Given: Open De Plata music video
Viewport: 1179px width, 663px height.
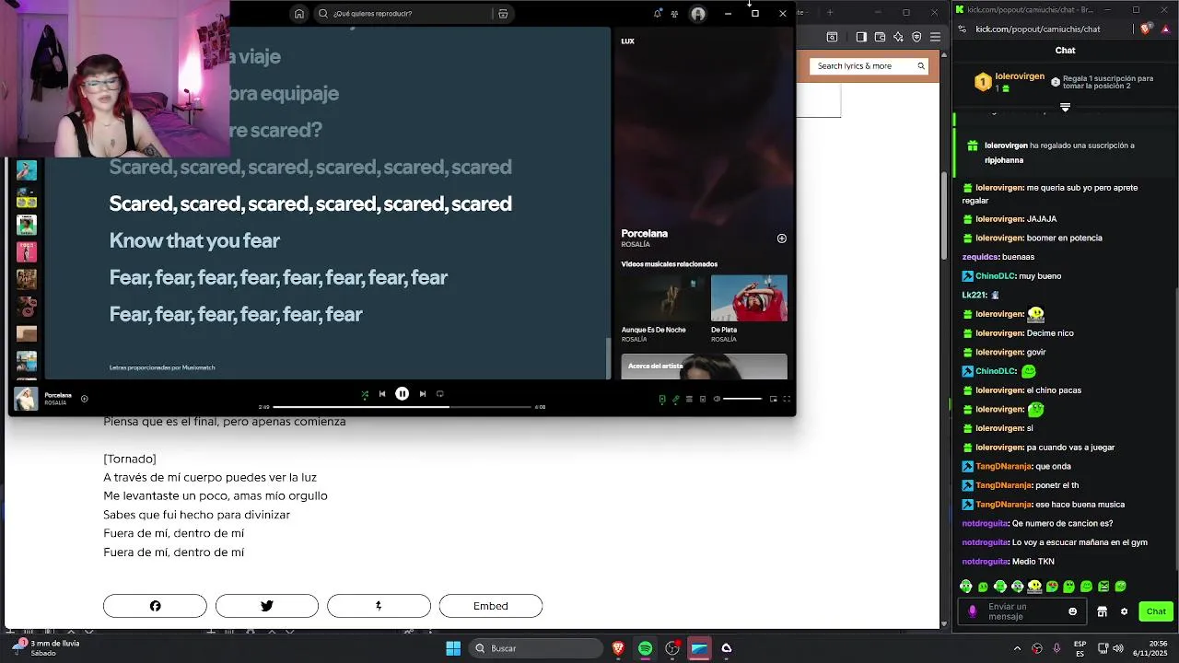Looking at the screenshot, I should click(749, 298).
